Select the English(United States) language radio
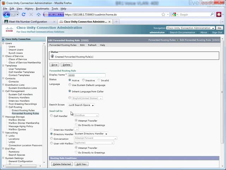Screen dimensions: 226x170 pos(70,98)
